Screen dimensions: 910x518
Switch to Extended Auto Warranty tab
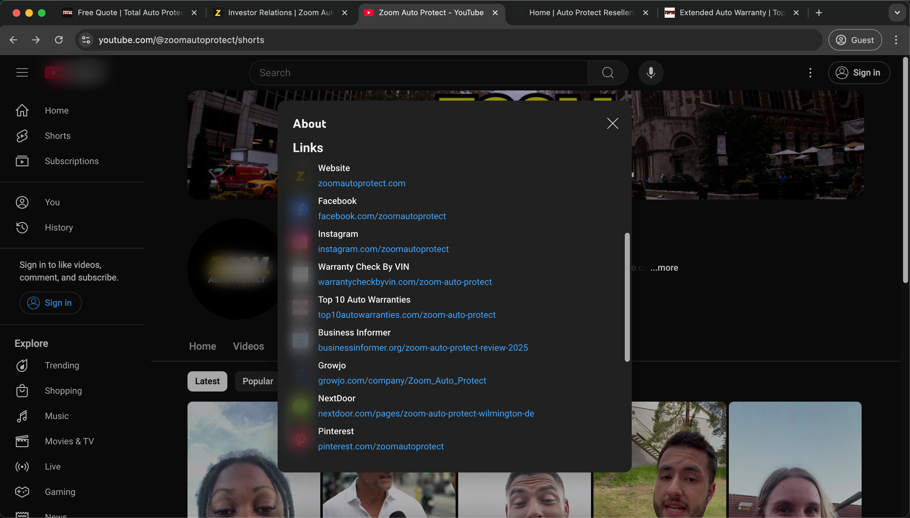pyautogui.click(x=732, y=13)
